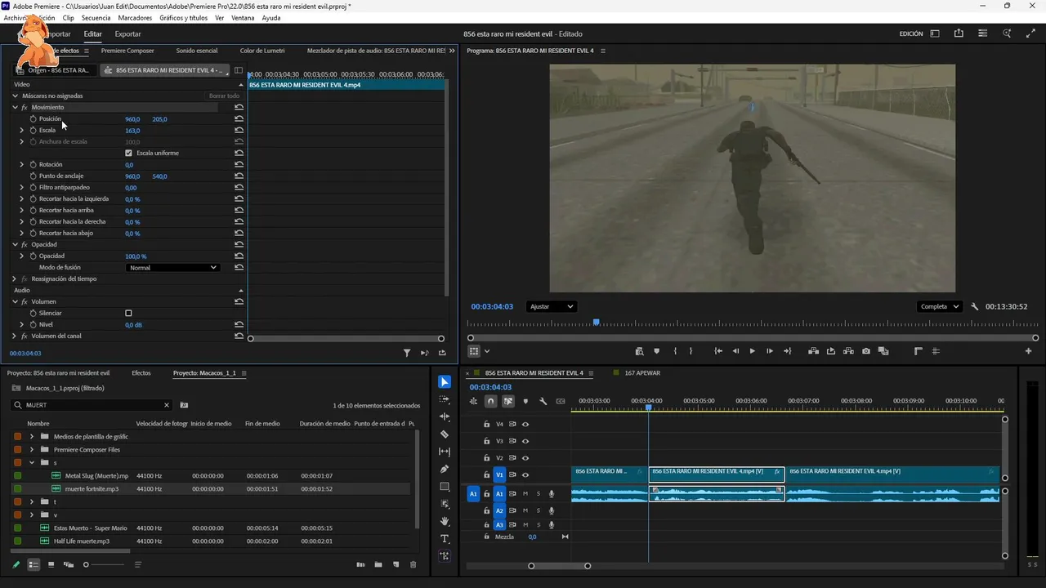Collapse the "s" bin in Project panel
Screen dimensions: 1046x588
pyautogui.click(x=32, y=463)
